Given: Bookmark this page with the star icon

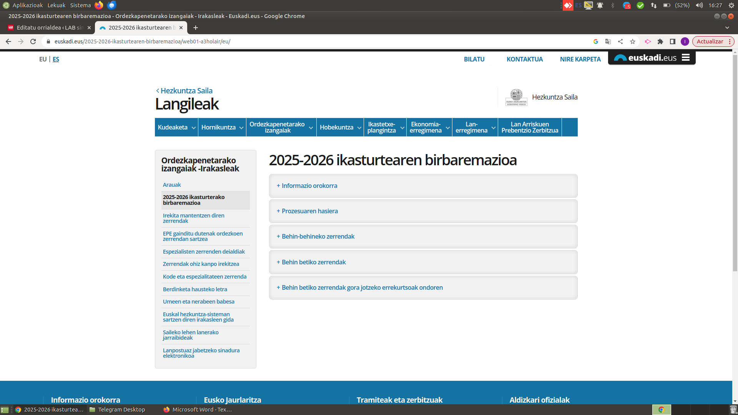Looking at the screenshot, I should pyautogui.click(x=633, y=41).
